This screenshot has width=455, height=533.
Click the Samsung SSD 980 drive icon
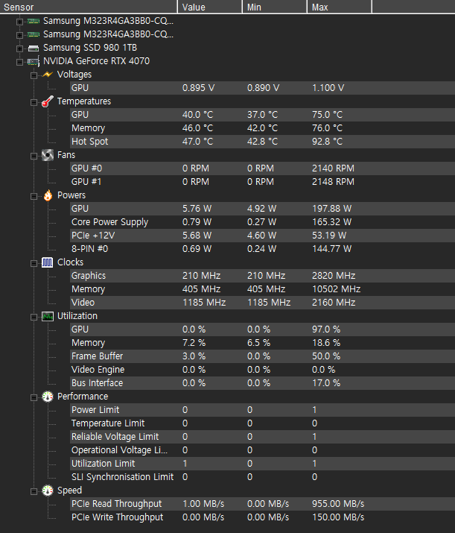34,48
